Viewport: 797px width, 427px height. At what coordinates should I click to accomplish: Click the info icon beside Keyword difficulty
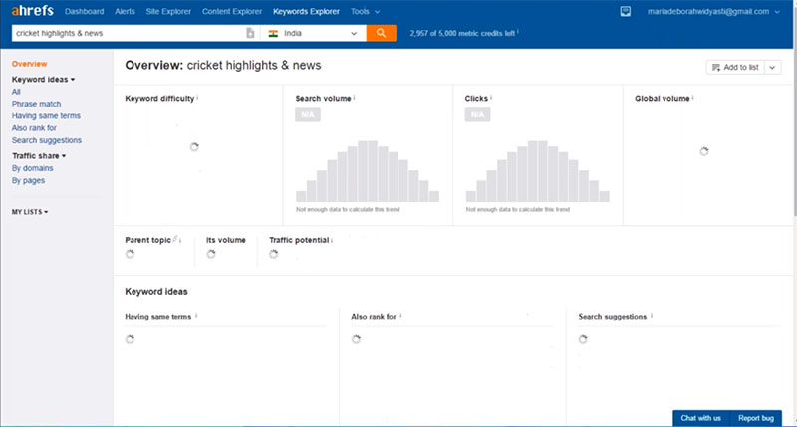(x=197, y=99)
